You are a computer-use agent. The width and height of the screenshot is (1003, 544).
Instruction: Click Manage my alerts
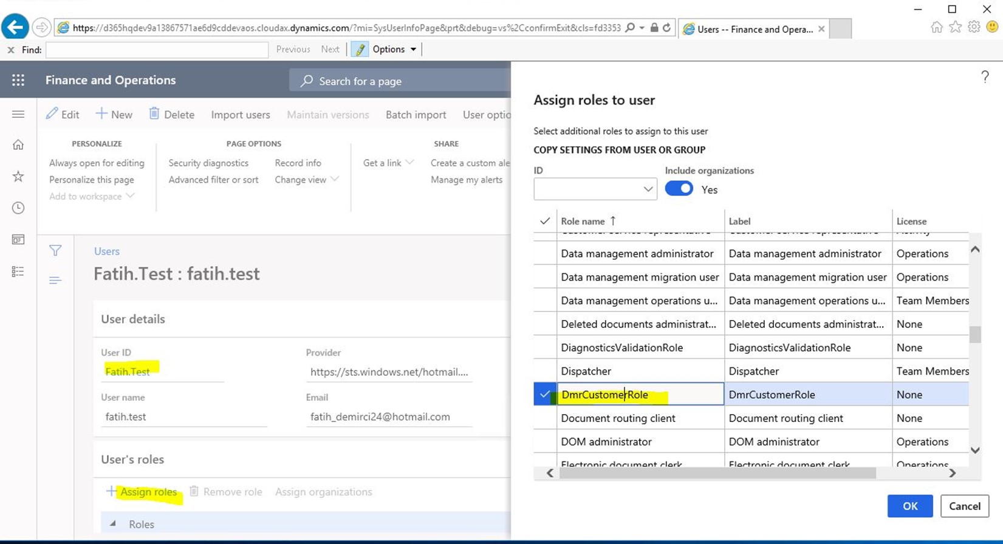point(467,180)
